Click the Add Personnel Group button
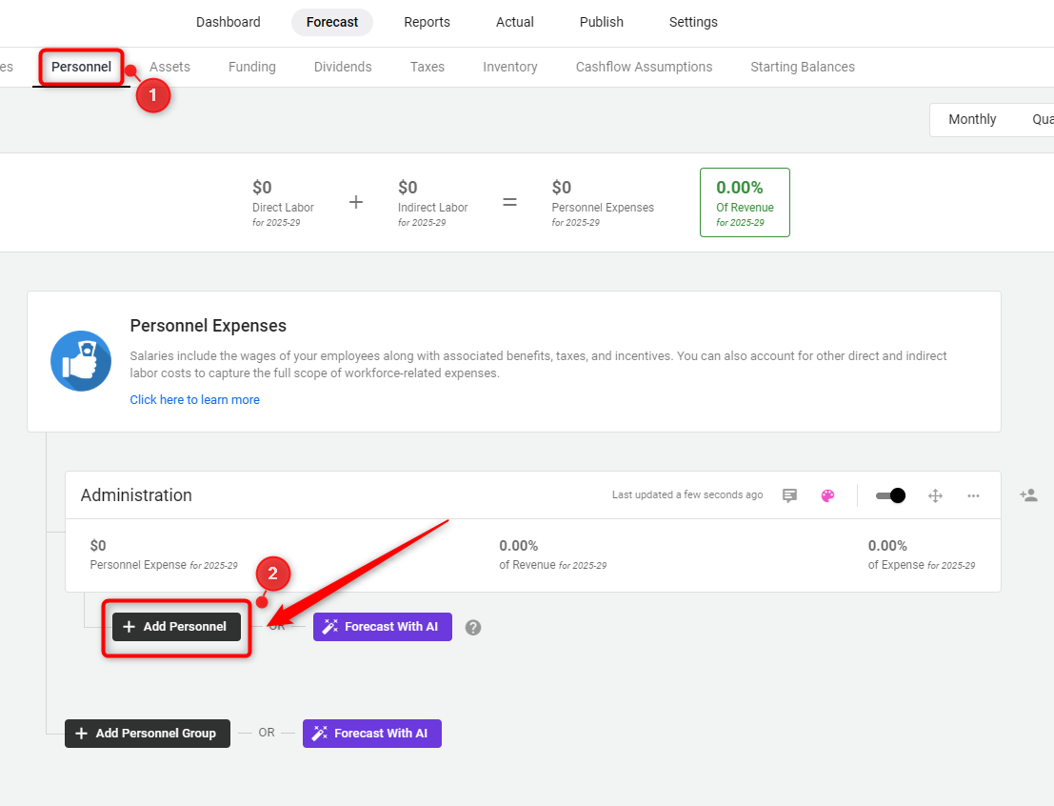This screenshot has width=1054, height=806. point(148,734)
